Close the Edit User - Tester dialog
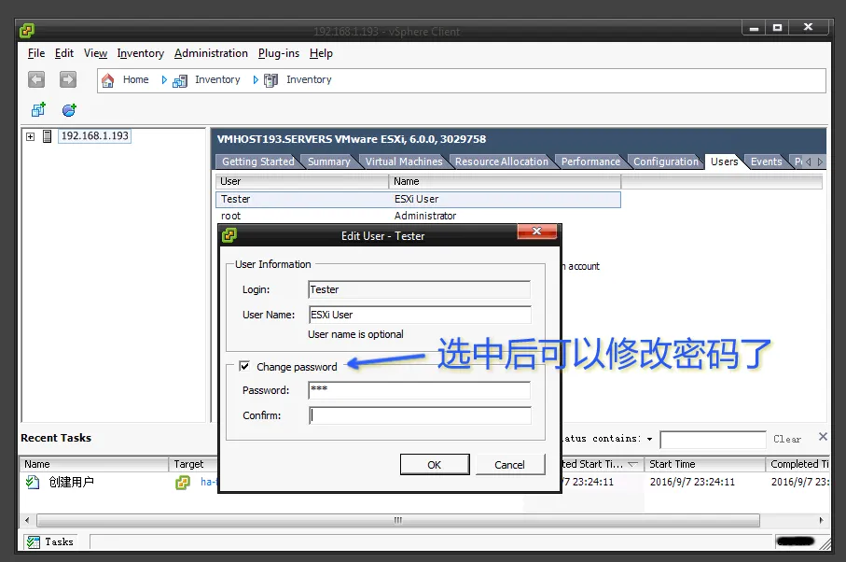The height and width of the screenshot is (562, 846). tap(537, 232)
